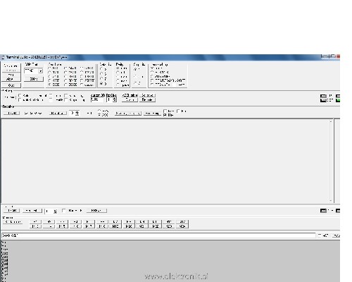Increase the Rx Clear stepper value
The width and height of the screenshot is (352, 282).
pyautogui.click(x=114, y=99)
